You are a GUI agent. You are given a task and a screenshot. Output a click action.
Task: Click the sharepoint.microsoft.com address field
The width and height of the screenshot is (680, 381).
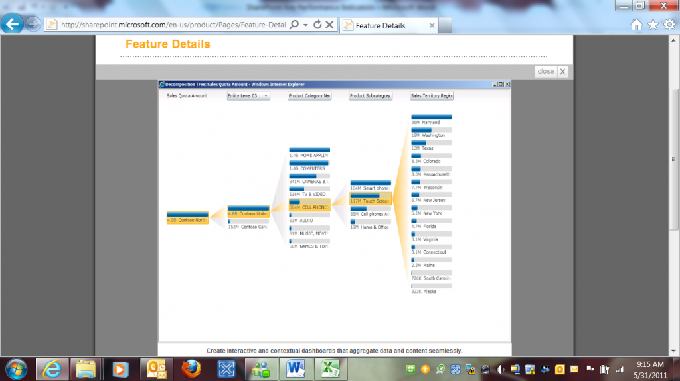[173, 25]
